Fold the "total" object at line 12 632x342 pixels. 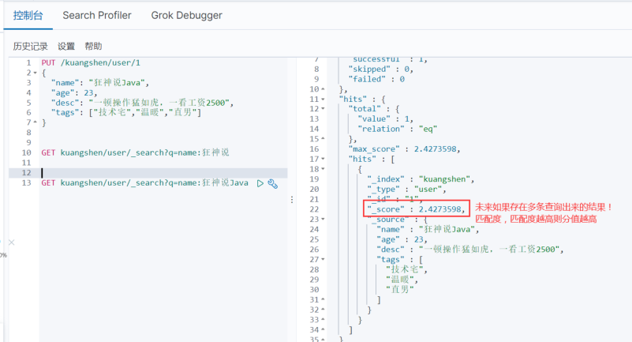(x=324, y=108)
